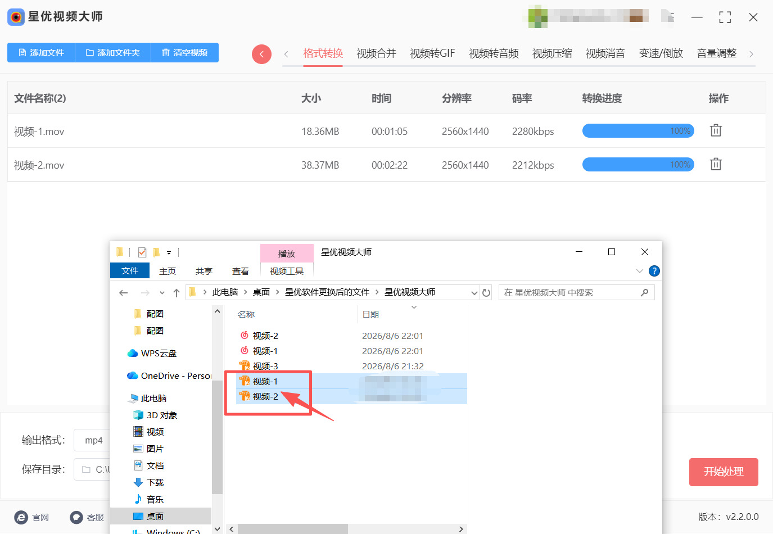Switch to the 视频转GIF tab
Viewport: 773px width, 534px height.
[x=432, y=53]
